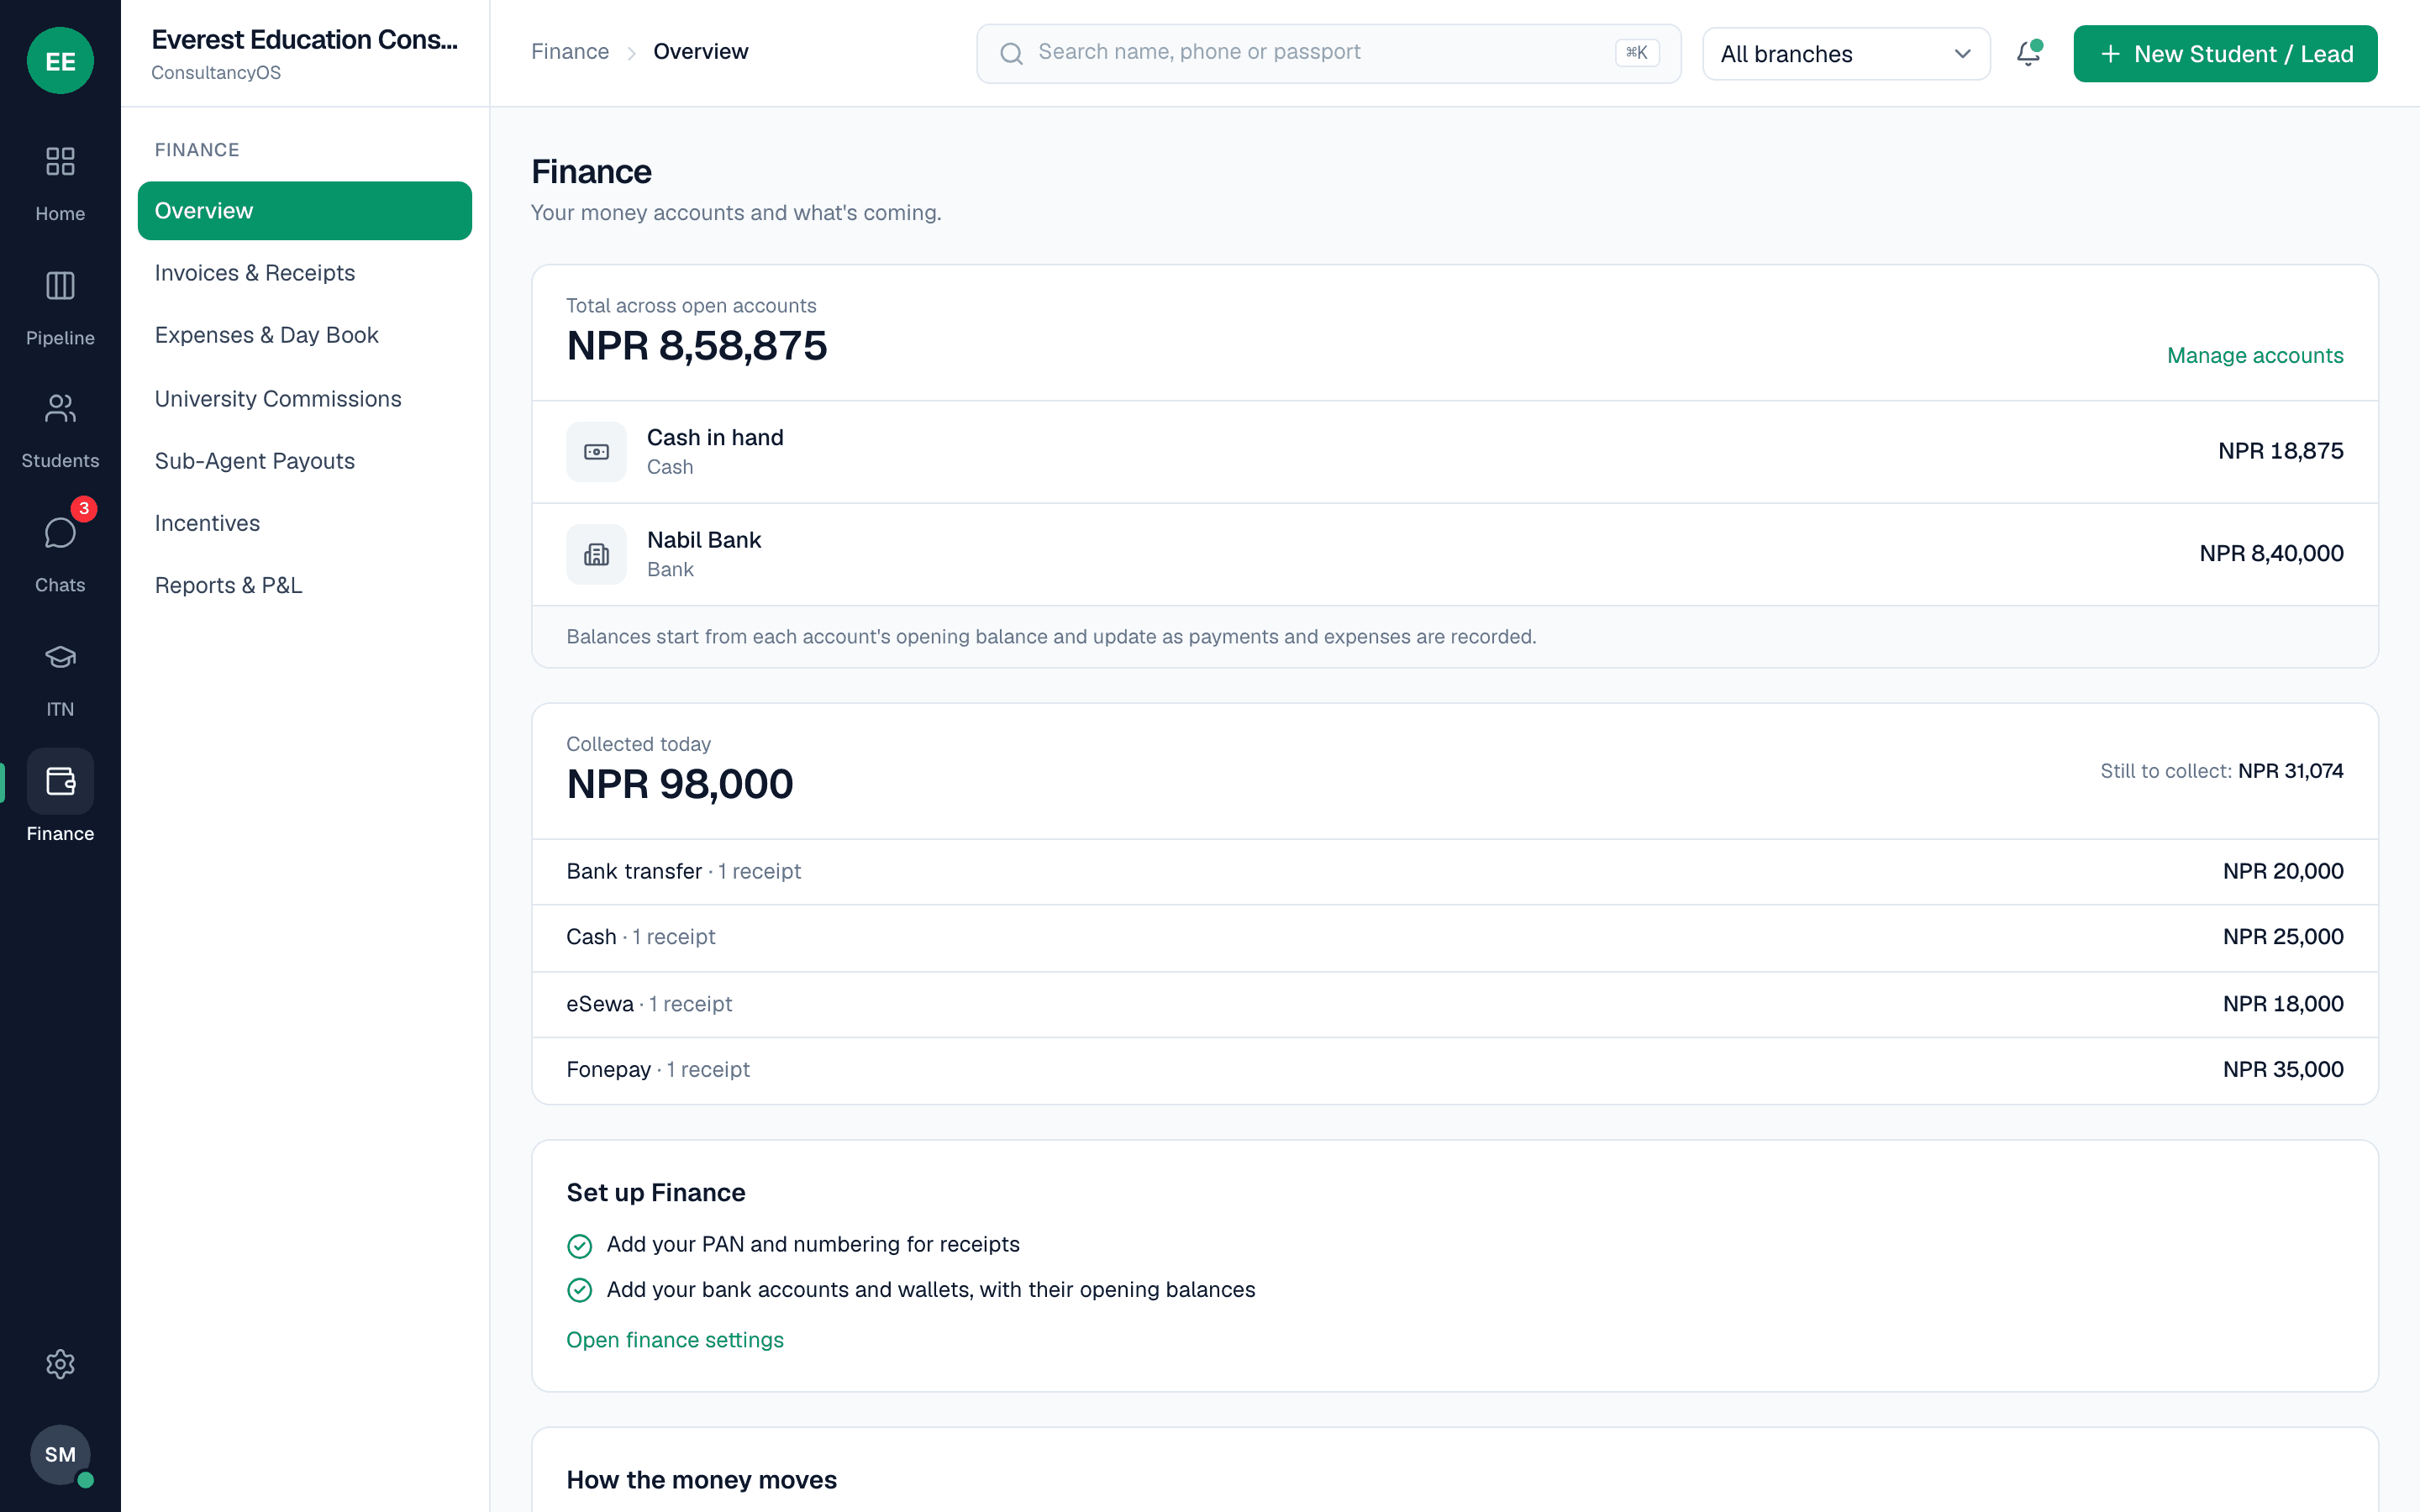Click the NPR 18,875 balance
2420x1512 pixels.
2280,451
